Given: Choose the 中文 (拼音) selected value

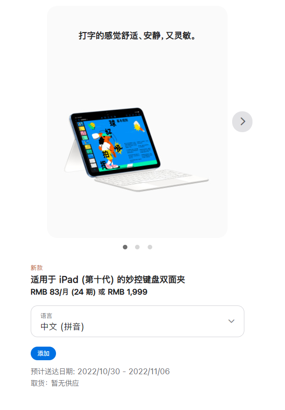Looking at the screenshot, I should (62, 327).
